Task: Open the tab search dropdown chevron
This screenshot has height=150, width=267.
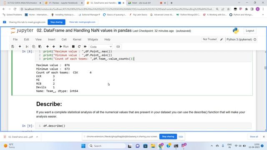Action: pyautogui.click(x=239, y=3)
